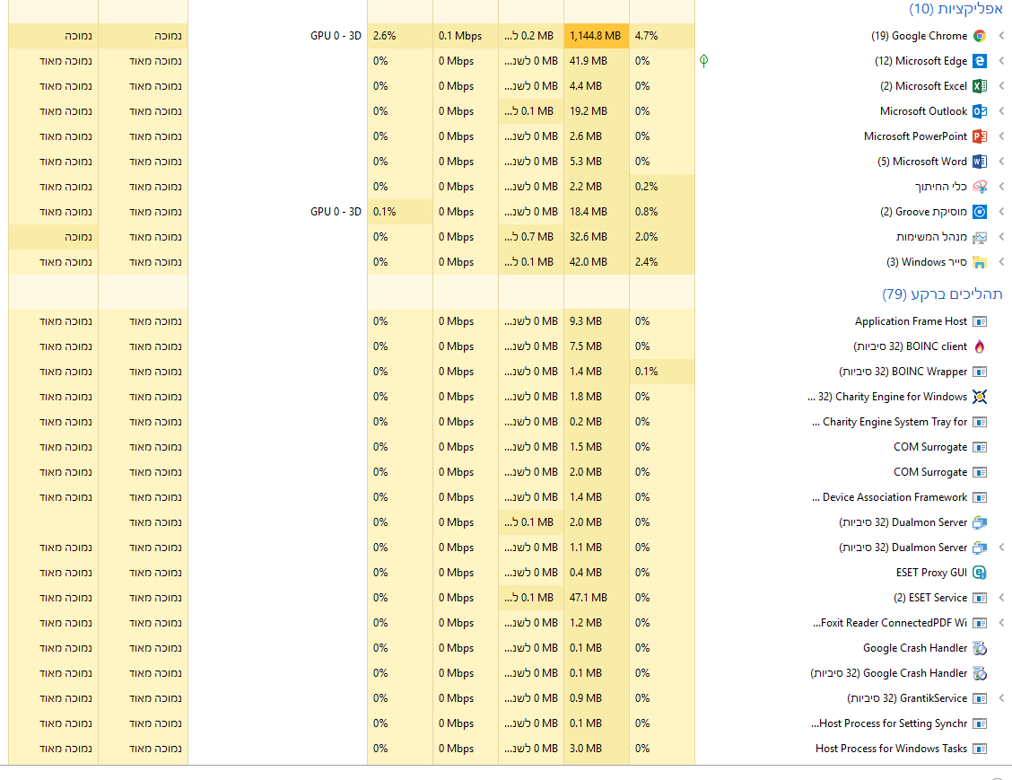Click the background processes (79) group header
The image size is (1012, 780).
coord(942,294)
